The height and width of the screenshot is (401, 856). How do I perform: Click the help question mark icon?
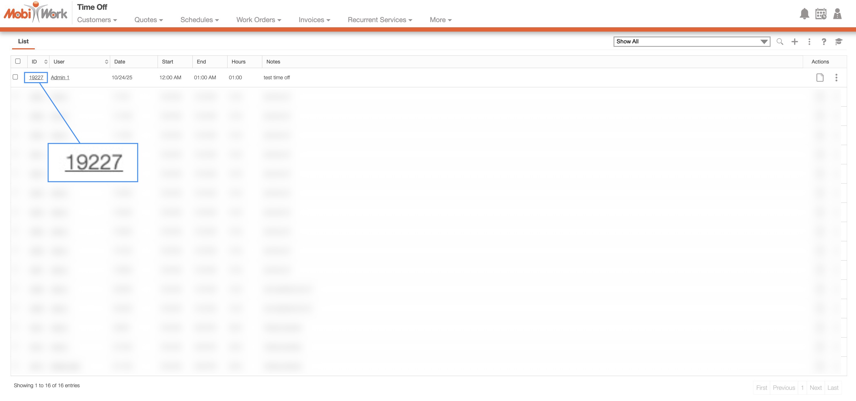[824, 41]
